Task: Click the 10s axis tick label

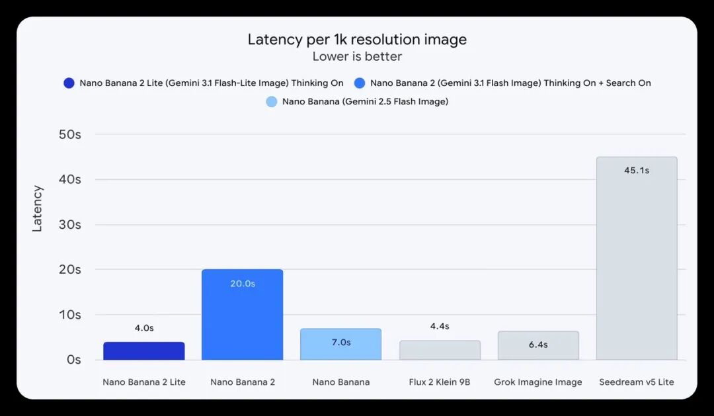Action: 69,314
